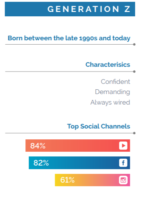Viewport: 152px width, 204px height.
Task: Select the 61% gradient Instagram bar
Action: click(93, 180)
